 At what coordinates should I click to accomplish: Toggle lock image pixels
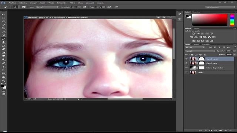pos(196,55)
